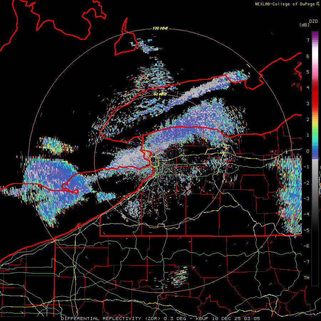This screenshot has height=321, width=321.
Task: Click the TH label on color scale
Action: [x=306, y=278]
